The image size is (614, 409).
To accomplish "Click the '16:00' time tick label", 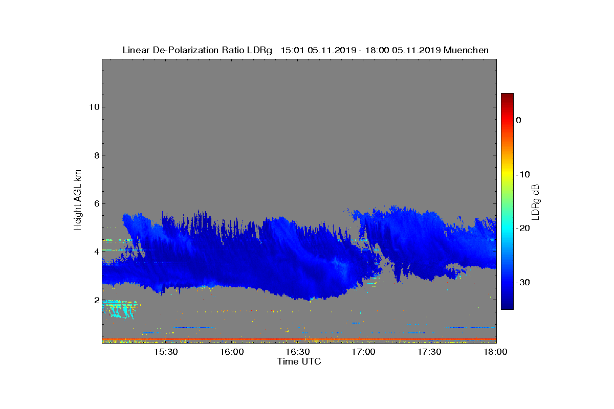I will click(x=232, y=352).
